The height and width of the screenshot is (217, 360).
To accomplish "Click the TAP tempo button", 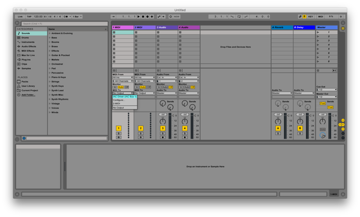I will tap(29, 16).
